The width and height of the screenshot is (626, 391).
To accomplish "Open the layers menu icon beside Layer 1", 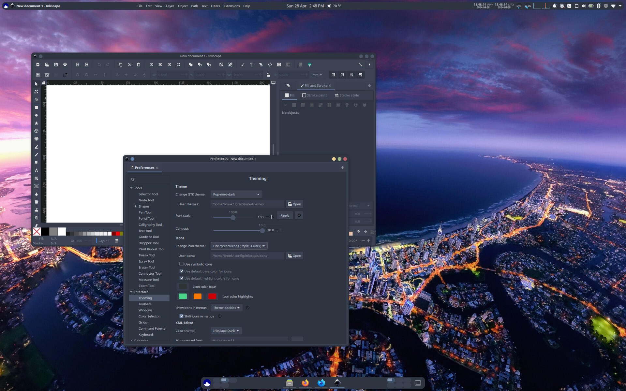I will [x=116, y=241].
